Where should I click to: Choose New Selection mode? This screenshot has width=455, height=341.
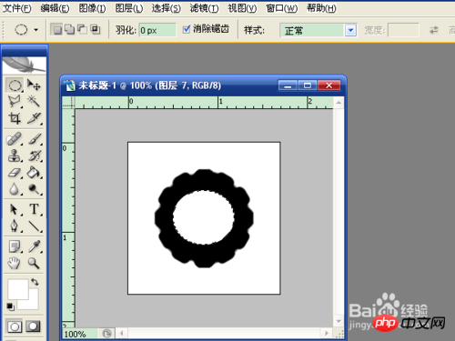pyautogui.click(x=57, y=29)
